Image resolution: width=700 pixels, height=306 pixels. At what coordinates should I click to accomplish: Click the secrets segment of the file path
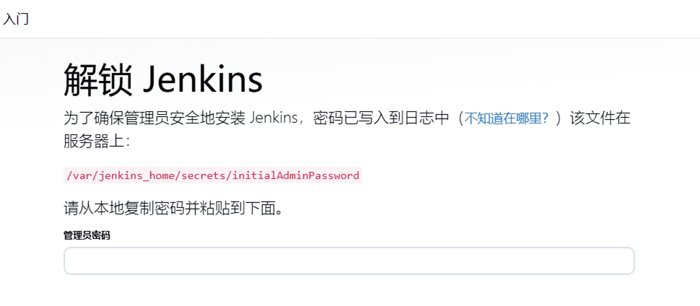coord(203,175)
